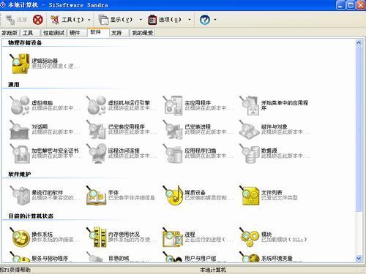Switch to the 硬件 tab

coord(77,33)
